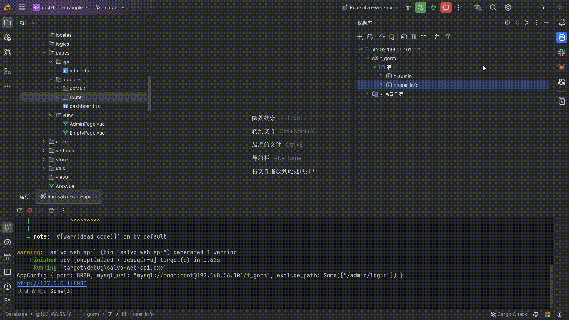Expand the t_admin table node
This screenshot has height=320, width=569.
[381, 76]
